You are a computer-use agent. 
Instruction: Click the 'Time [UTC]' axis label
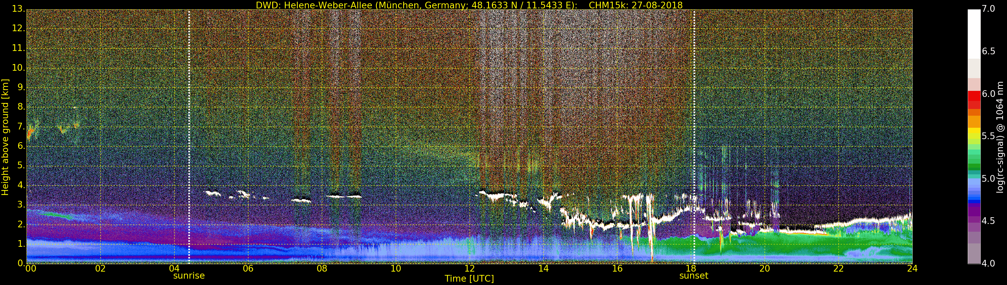point(469,278)
